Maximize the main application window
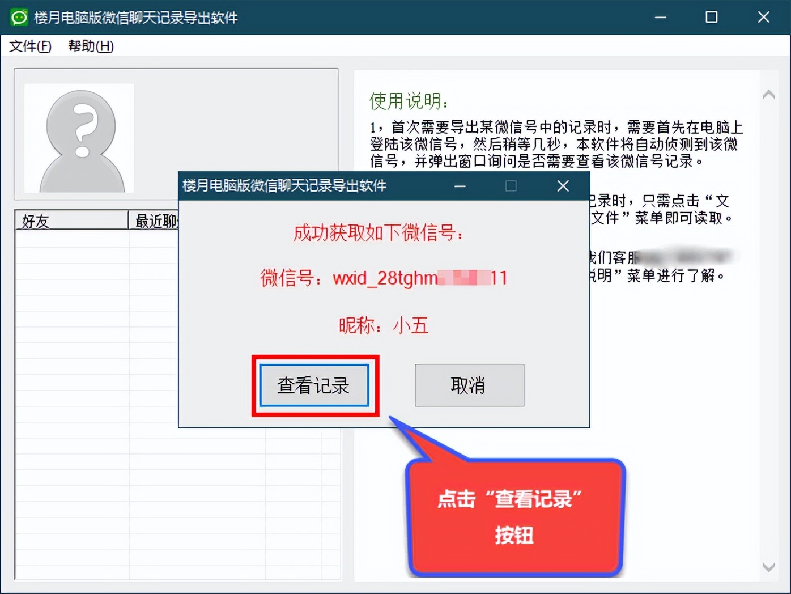This screenshot has width=791, height=594. tap(712, 17)
